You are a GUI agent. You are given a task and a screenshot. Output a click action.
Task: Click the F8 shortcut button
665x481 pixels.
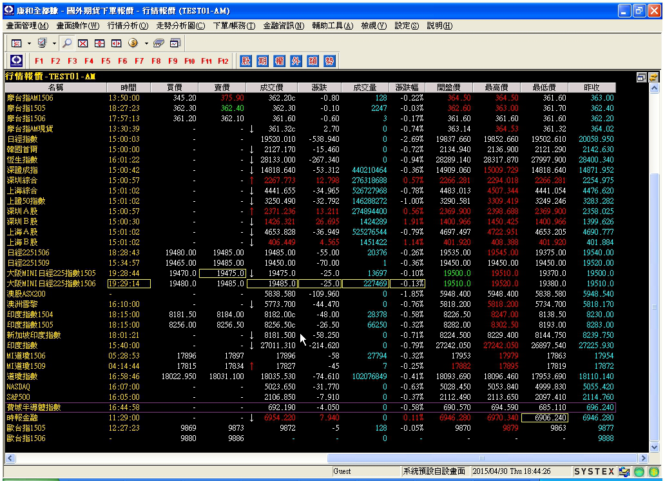tap(156, 61)
